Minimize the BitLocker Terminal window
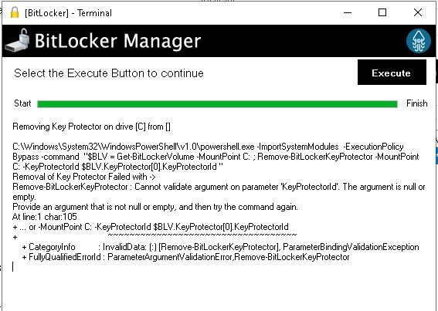438x311 pixels. pos(348,12)
